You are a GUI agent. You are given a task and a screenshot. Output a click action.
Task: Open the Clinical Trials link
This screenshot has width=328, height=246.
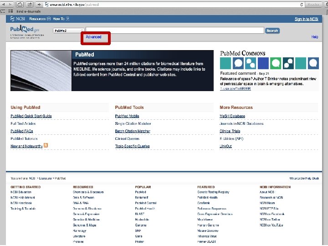pos(230,131)
